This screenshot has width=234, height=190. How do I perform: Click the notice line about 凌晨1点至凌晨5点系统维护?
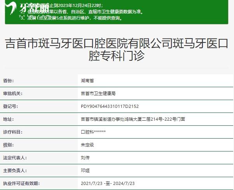click(x=72, y=18)
